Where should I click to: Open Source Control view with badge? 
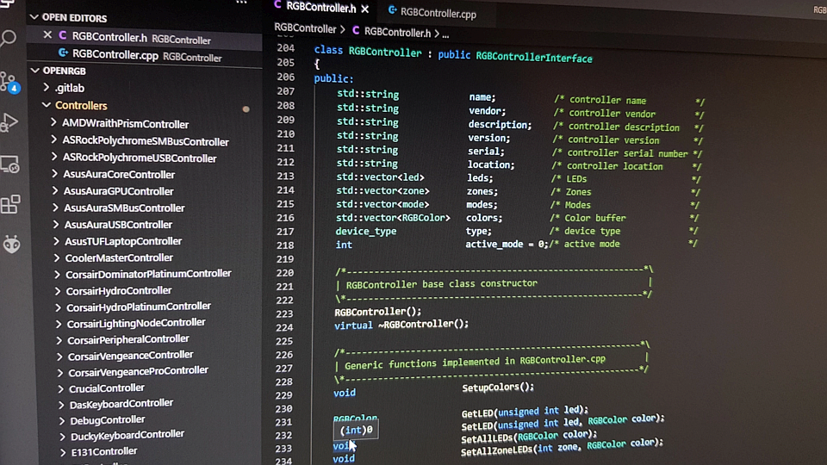point(9,82)
